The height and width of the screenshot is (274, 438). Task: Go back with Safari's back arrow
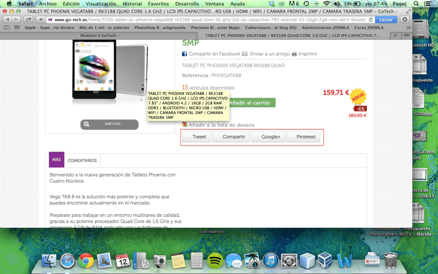pyautogui.click(x=8, y=20)
